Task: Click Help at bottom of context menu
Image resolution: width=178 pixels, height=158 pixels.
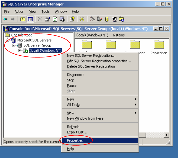Action: pos(100,149)
